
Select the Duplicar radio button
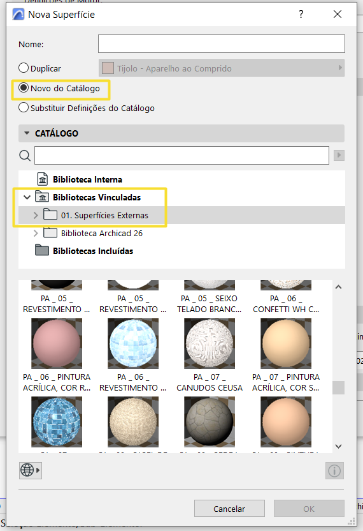click(24, 68)
